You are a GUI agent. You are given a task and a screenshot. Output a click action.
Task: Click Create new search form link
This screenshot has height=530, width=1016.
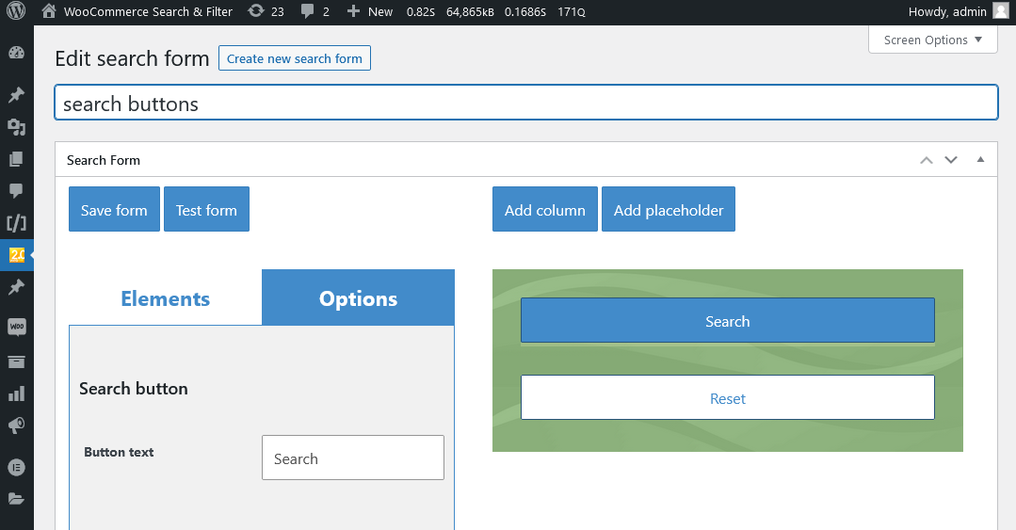pos(294,58)
